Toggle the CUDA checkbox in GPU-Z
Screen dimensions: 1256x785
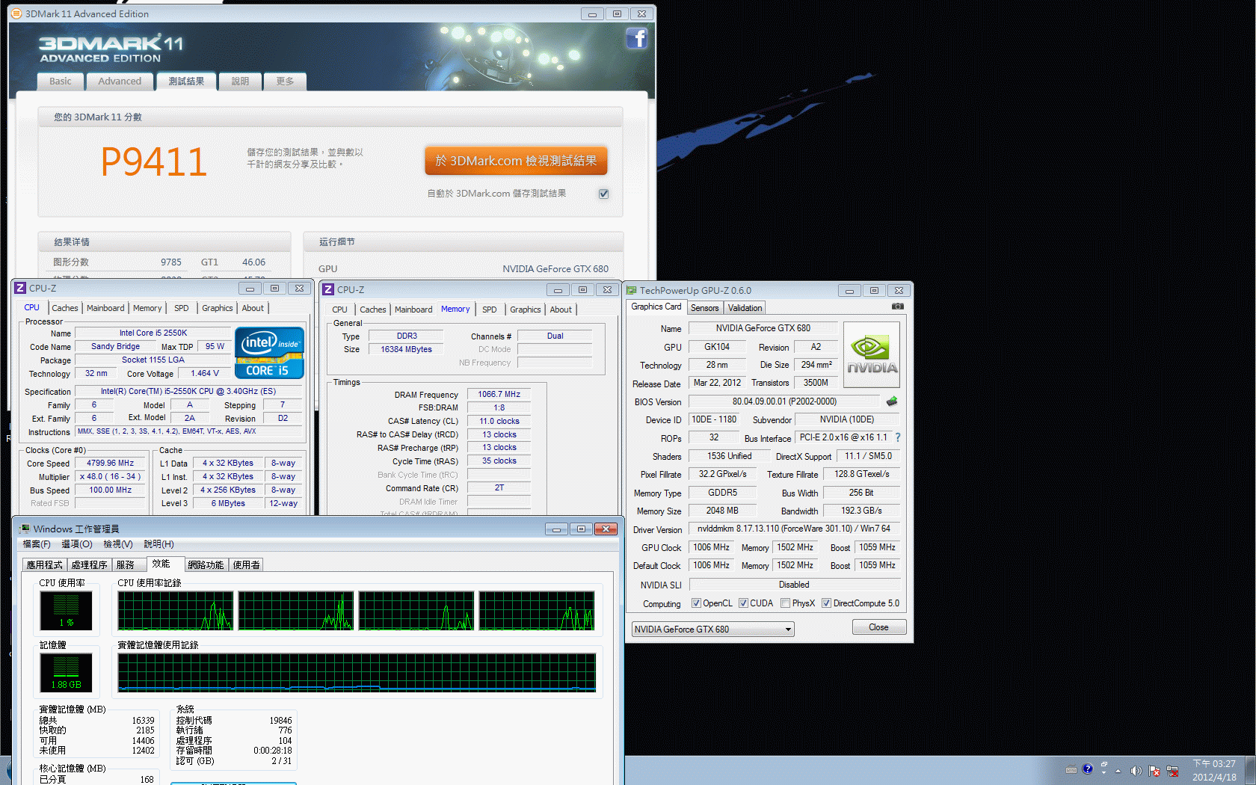[x=743, y=603]
